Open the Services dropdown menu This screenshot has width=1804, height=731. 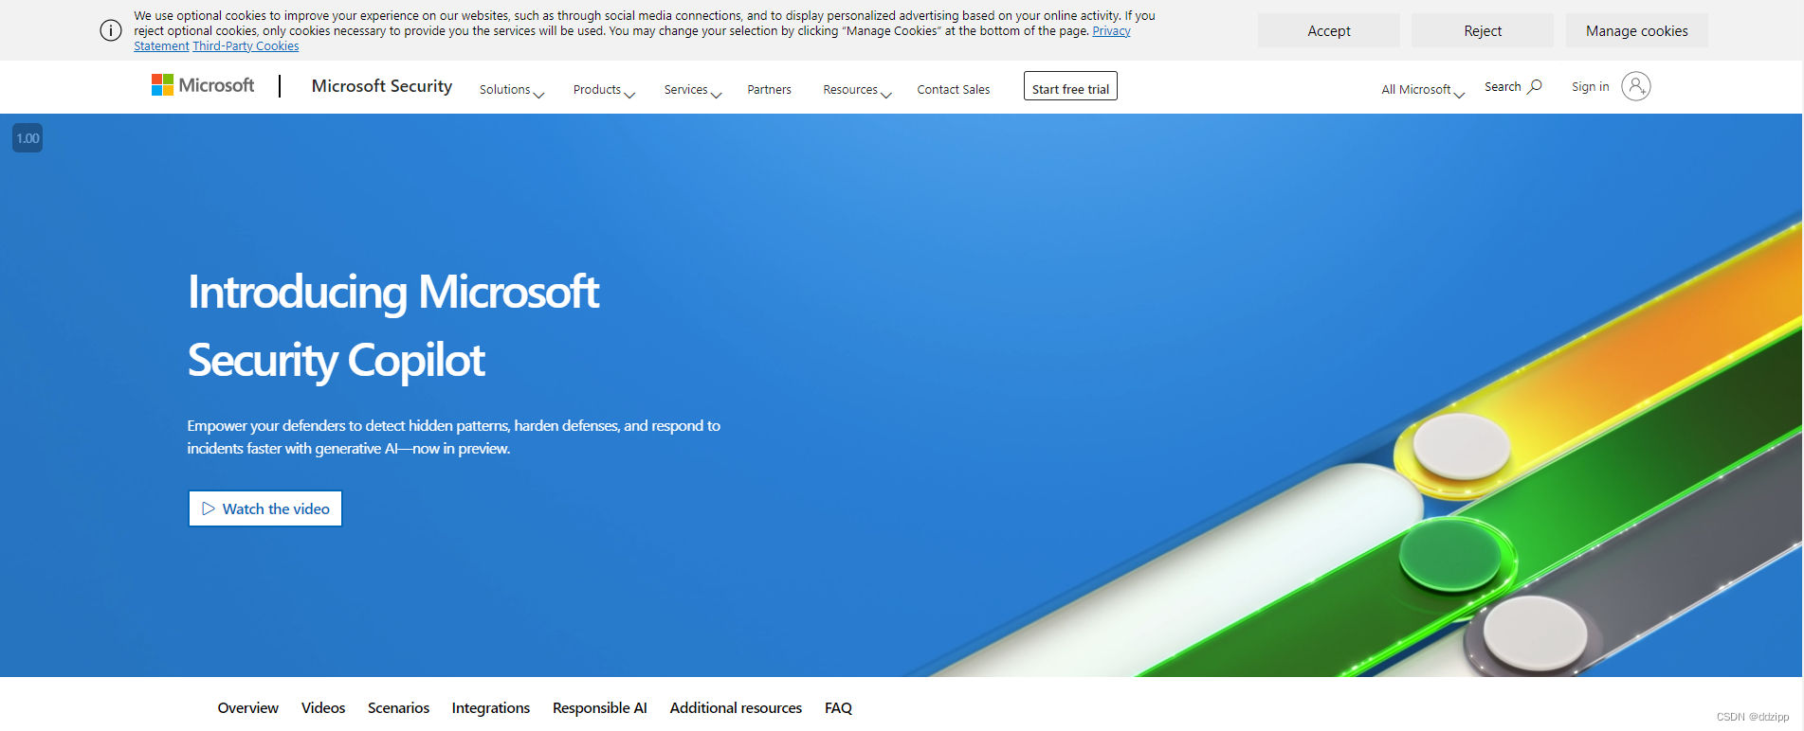[693, 90]
